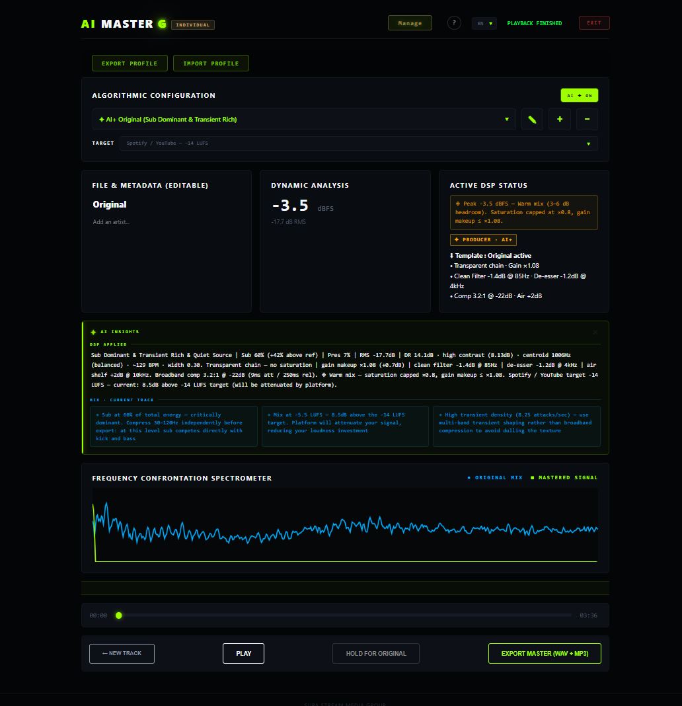The height and width of the screenshot is (706, 682).
Task: Close the AI Insights panel
Action: coord(595,333)
